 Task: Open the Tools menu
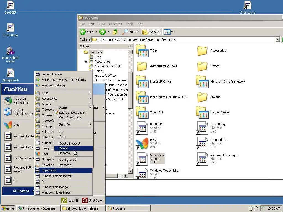(129, 24)
